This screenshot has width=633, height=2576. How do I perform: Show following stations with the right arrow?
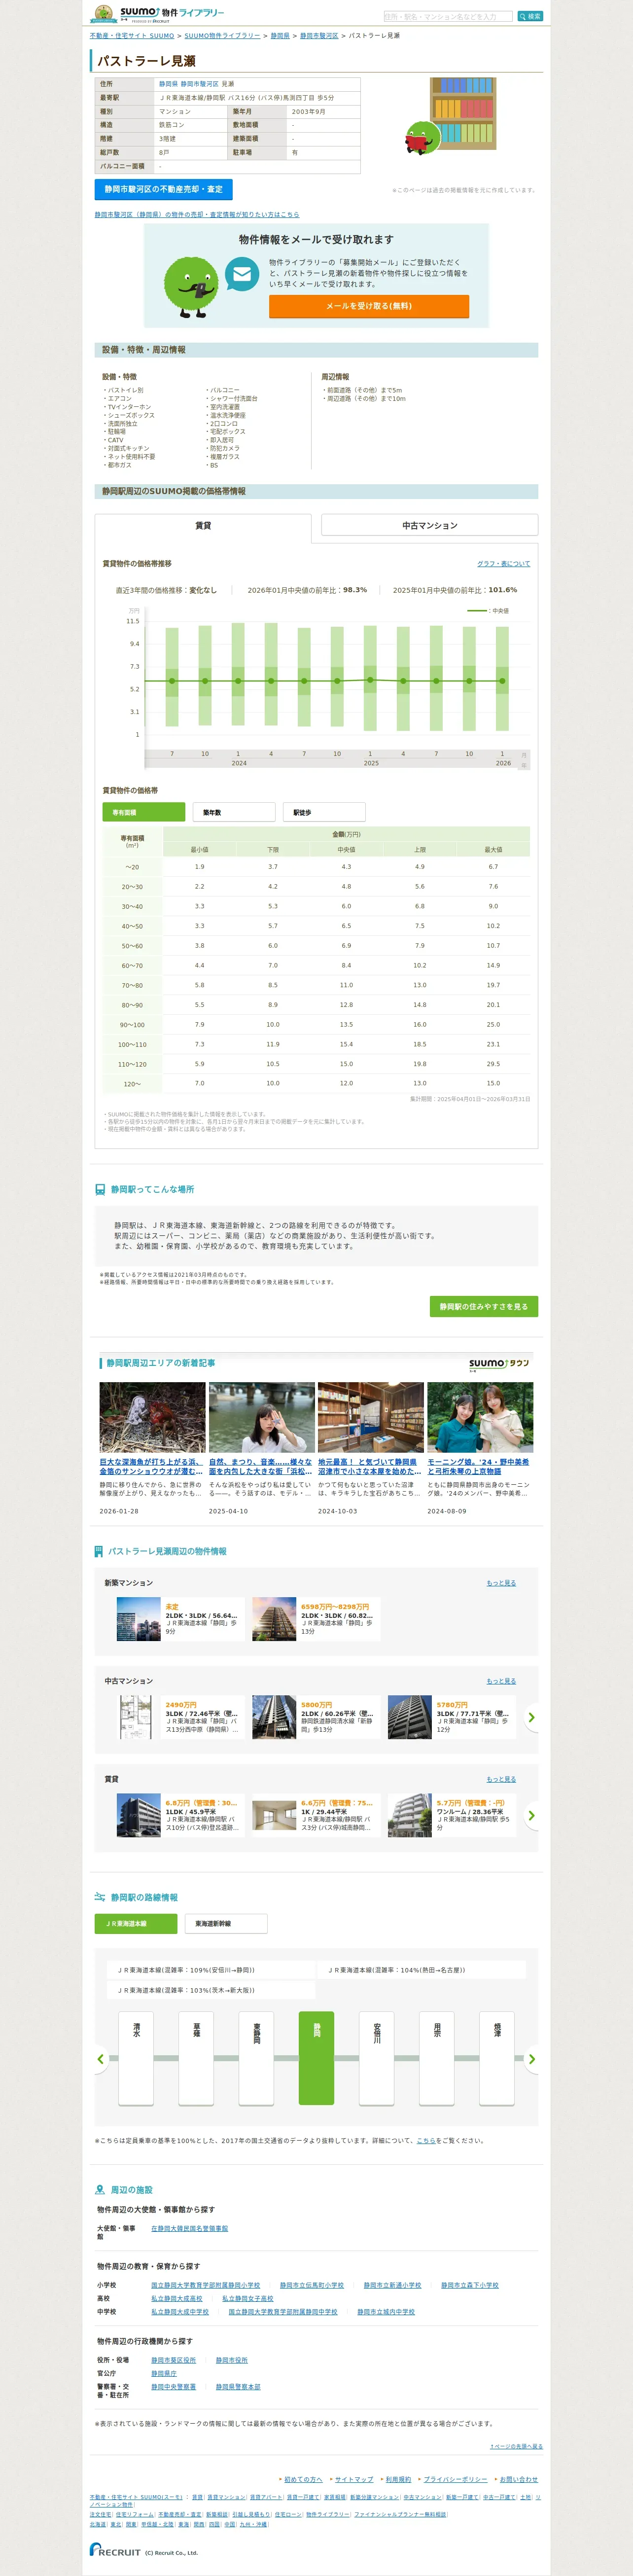click(531, 2059)
